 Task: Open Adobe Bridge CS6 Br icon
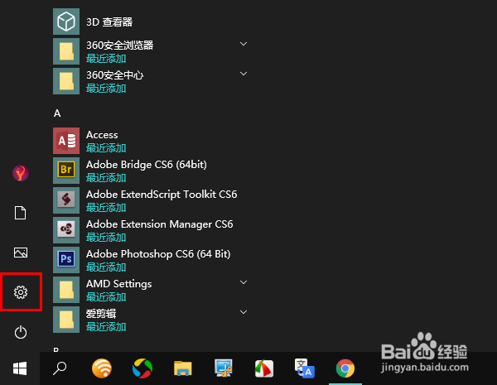pos(66,171)
